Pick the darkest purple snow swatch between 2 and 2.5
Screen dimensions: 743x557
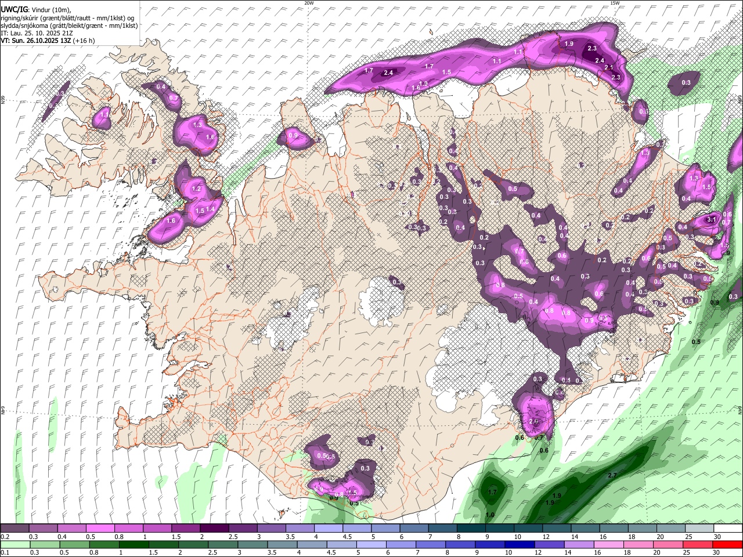coord(214,529)
